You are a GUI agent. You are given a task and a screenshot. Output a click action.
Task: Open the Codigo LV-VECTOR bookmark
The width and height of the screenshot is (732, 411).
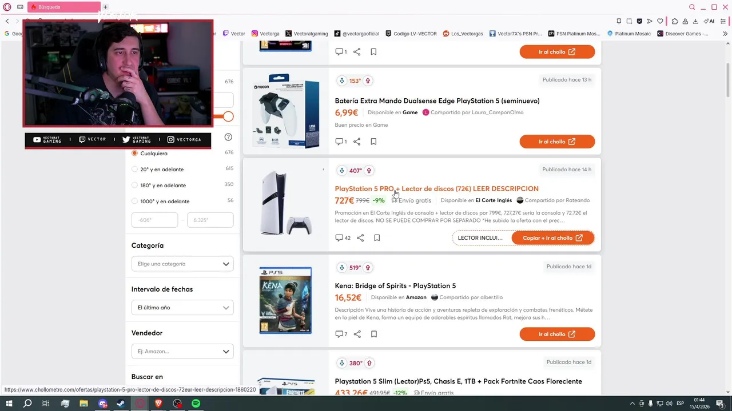pos(411,34)
